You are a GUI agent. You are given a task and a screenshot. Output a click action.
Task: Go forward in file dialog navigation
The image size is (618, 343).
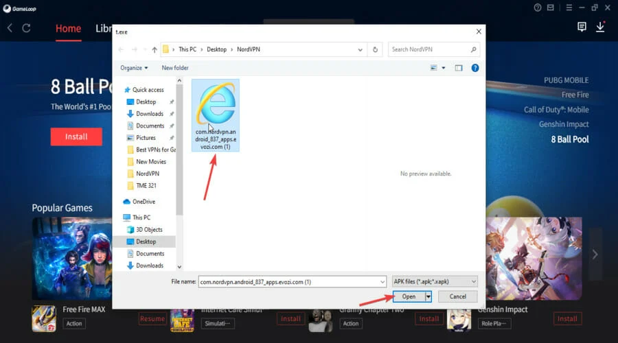135,49
